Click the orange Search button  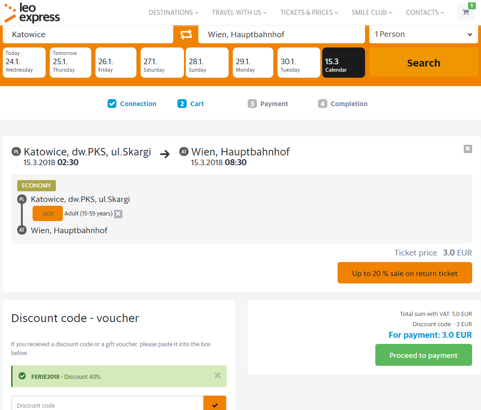(423, 62)
